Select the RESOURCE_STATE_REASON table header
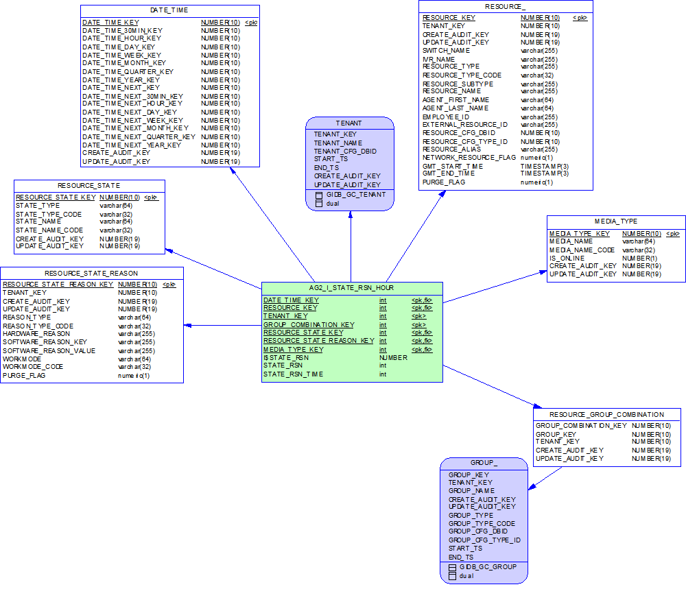The width and height of the screenshot is (686, 600). pos(91,273)
